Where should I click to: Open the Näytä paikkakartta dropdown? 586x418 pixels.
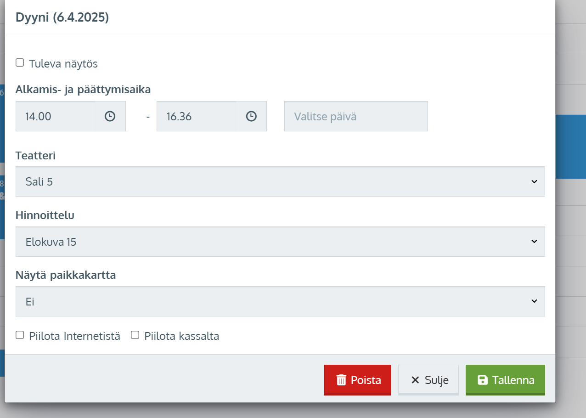276,302
